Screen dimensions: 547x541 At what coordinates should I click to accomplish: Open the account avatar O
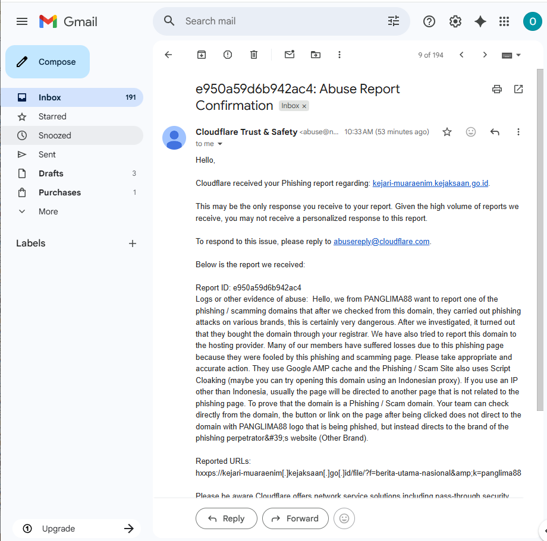(x=532, y=21)
